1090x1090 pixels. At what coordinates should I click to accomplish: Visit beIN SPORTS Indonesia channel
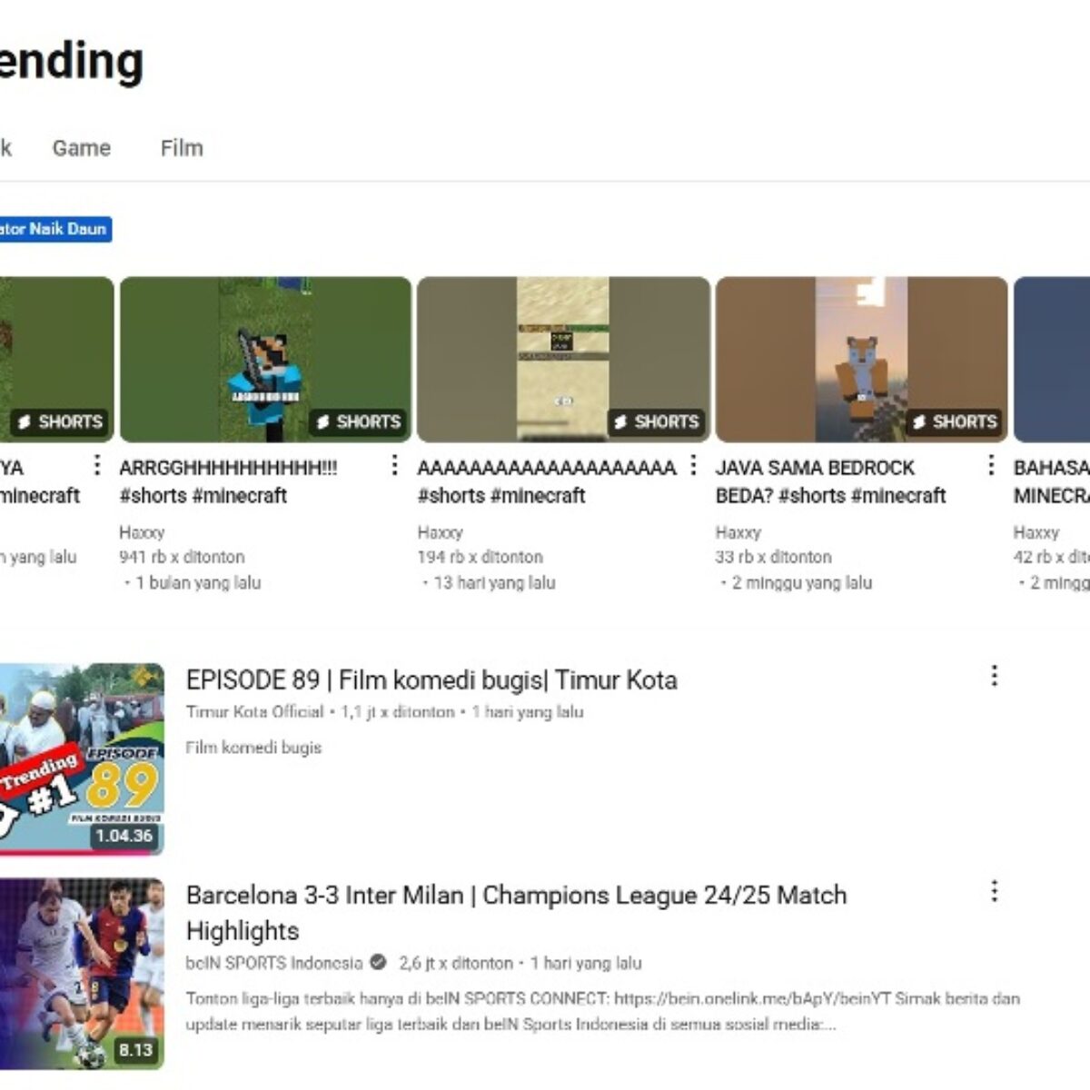point(273,963)
